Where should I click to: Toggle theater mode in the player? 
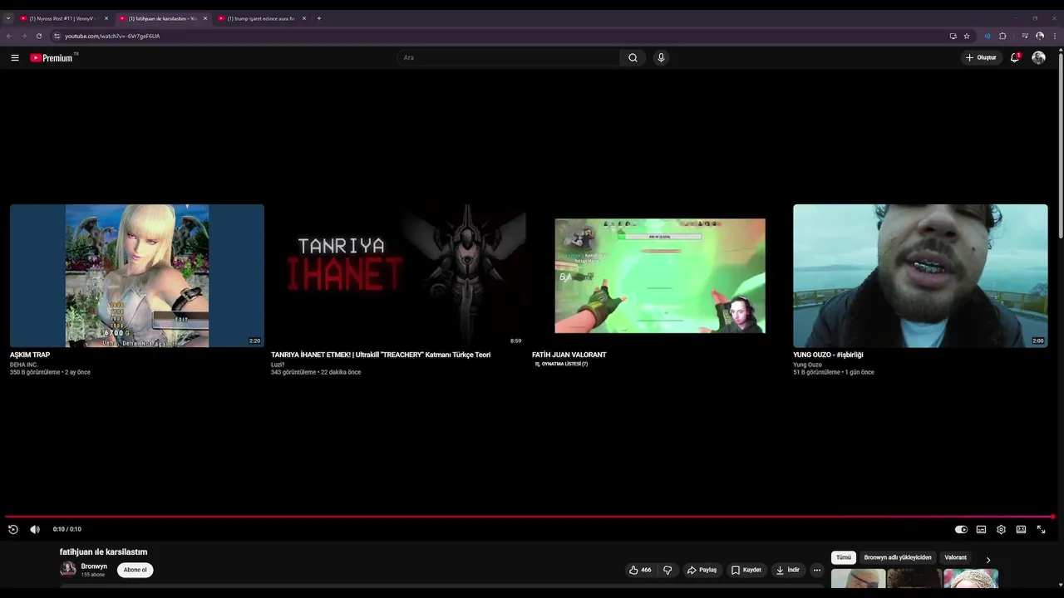(1021, 529)
